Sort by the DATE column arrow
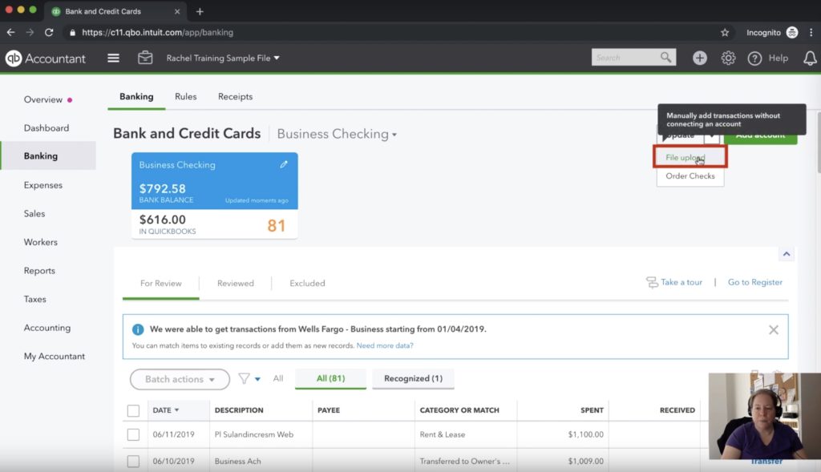The width and height of the screenshot is (821, 472). click(177, 410)
